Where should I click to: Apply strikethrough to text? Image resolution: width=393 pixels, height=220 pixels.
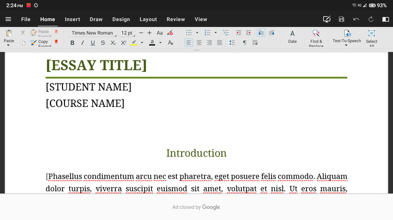pyautogui.click(x=103, y=43)
